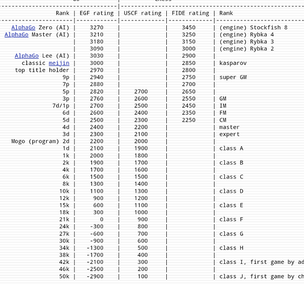Click the CM chess rank
Image resolution: width=304 pixels, height=285 pixels.
pyautogui.click(x=223, y=120)
